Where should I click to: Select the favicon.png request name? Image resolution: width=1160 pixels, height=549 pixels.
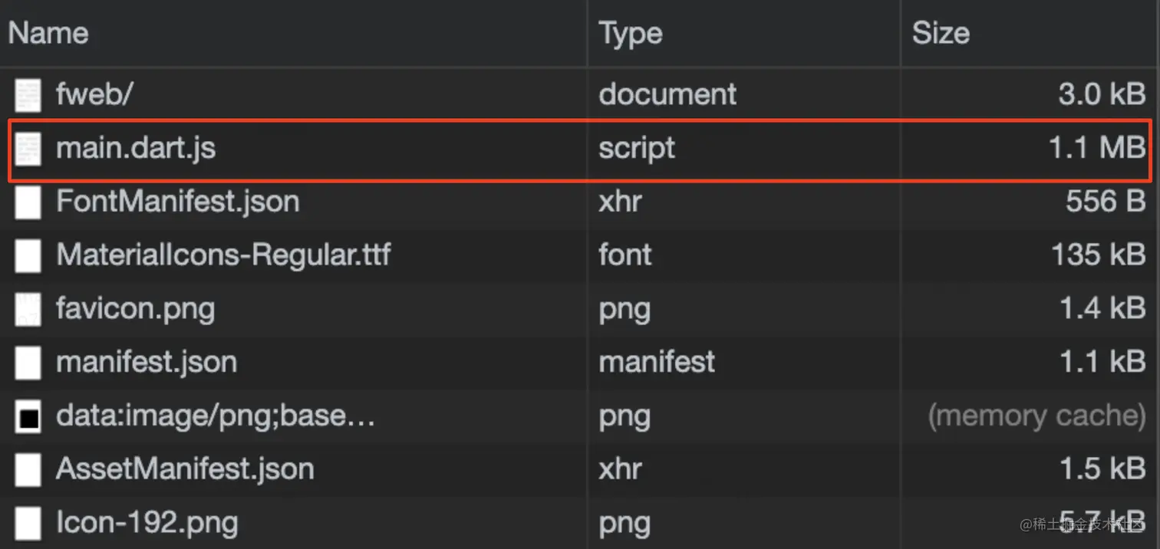[135, 309]
